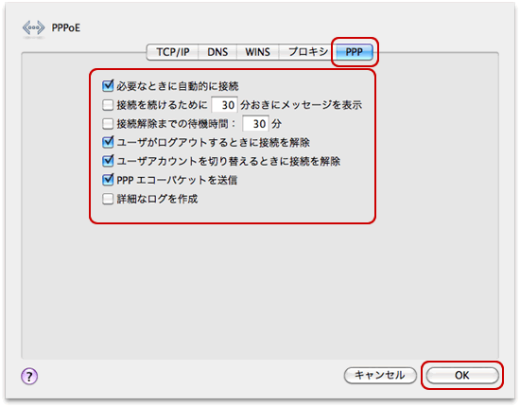The width and height of the screenshot is (520, 407).
Task: Select the WINS tab
Action: click(258, 52)
